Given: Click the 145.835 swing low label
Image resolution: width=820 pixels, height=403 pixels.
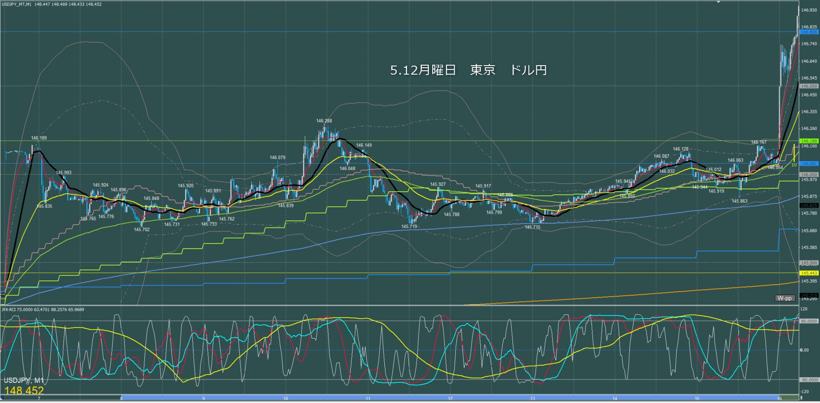Looking at the screenshot, I should pos(45,206).
